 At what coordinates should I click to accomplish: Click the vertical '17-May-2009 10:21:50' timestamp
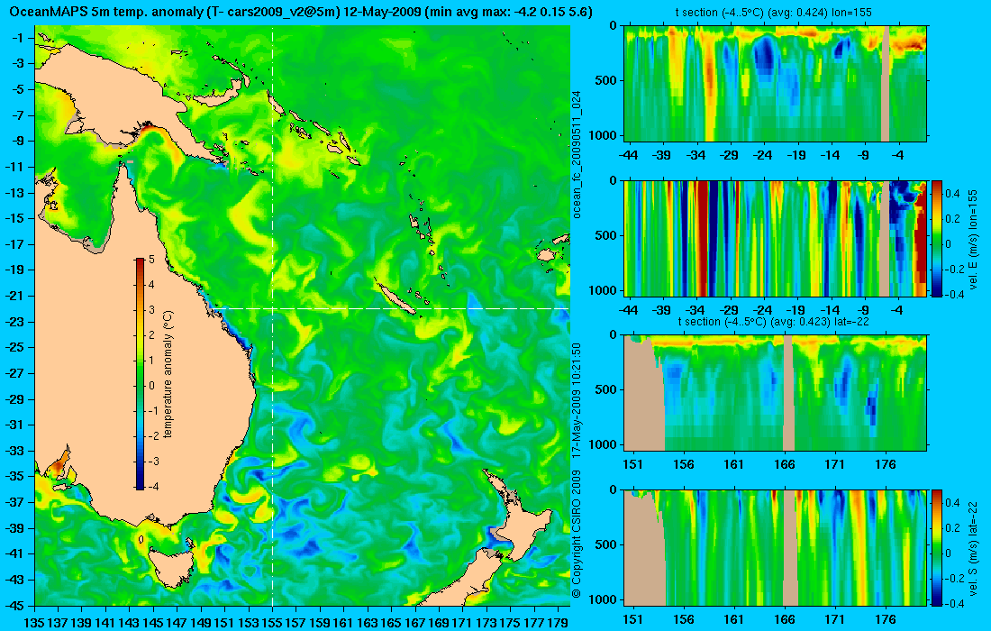tap(577, 401)
